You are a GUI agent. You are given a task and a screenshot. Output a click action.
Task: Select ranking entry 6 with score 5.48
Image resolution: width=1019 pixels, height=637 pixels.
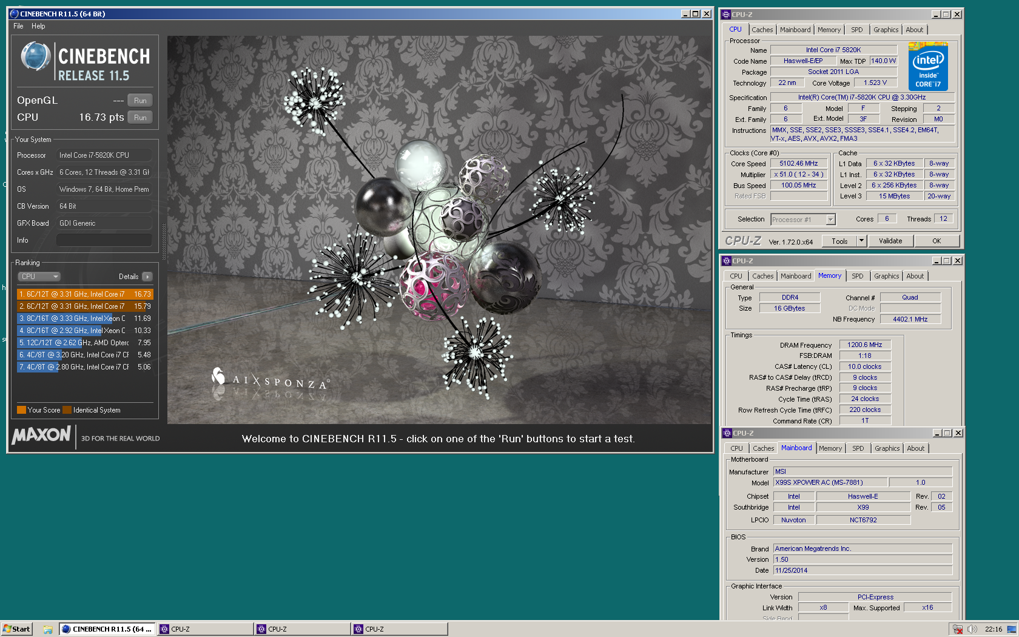(85, 355)
